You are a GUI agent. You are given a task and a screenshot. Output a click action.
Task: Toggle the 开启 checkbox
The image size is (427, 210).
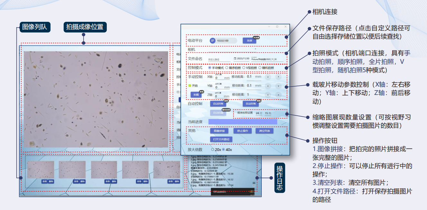click(190, 86)
